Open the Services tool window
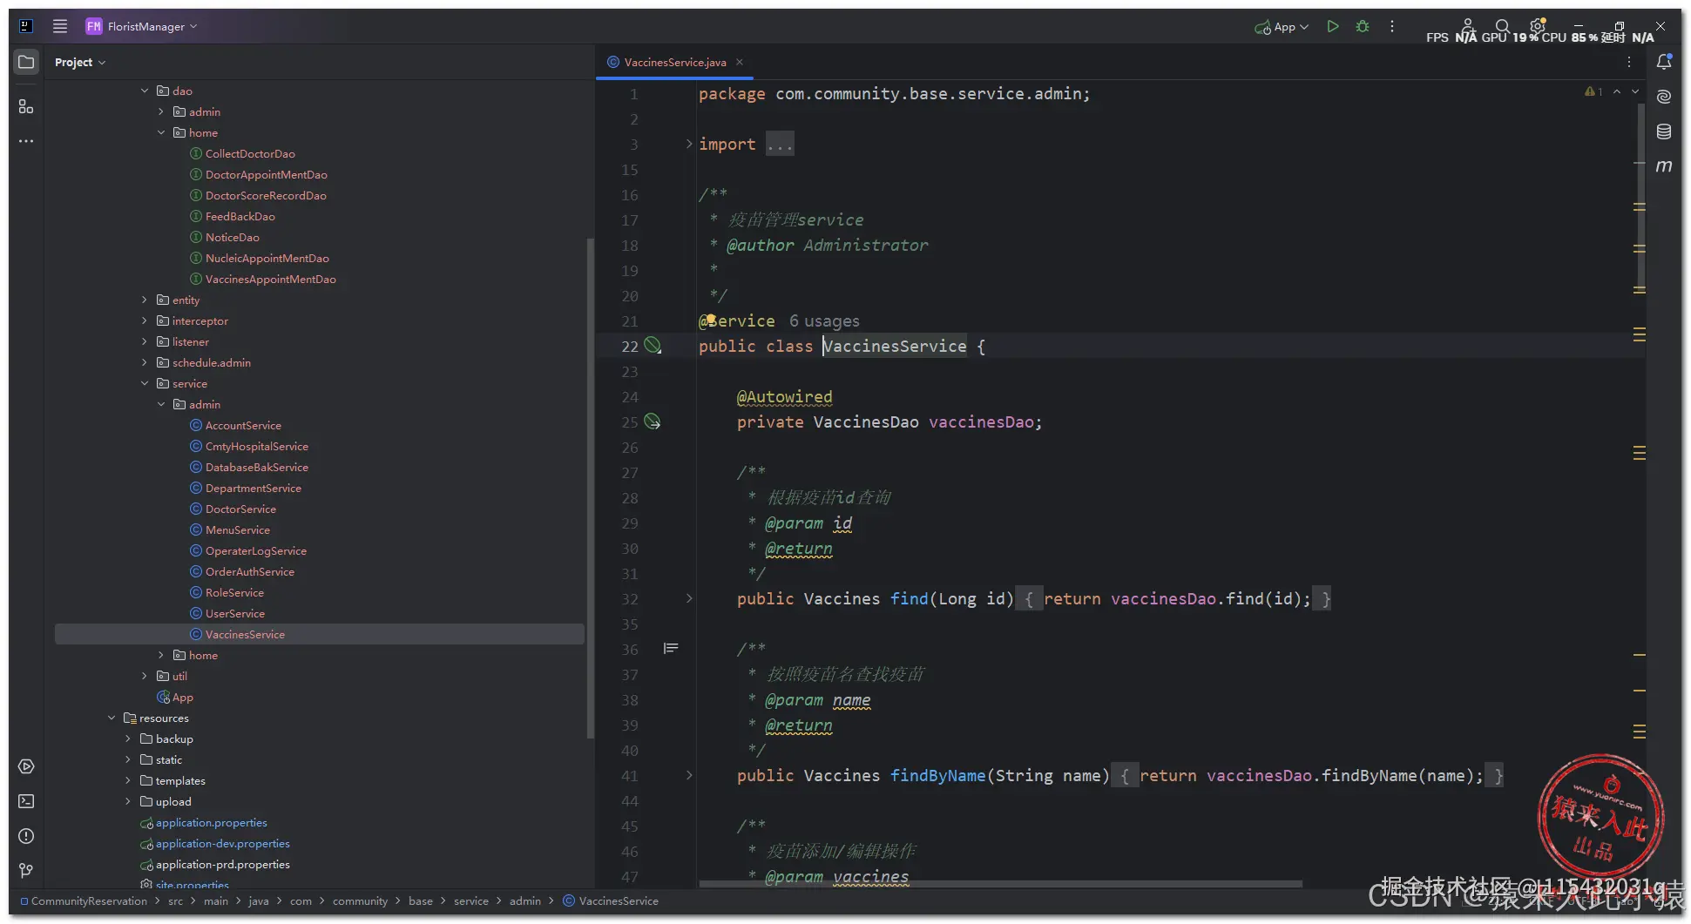1691x924 pixels. pos(26,766)
